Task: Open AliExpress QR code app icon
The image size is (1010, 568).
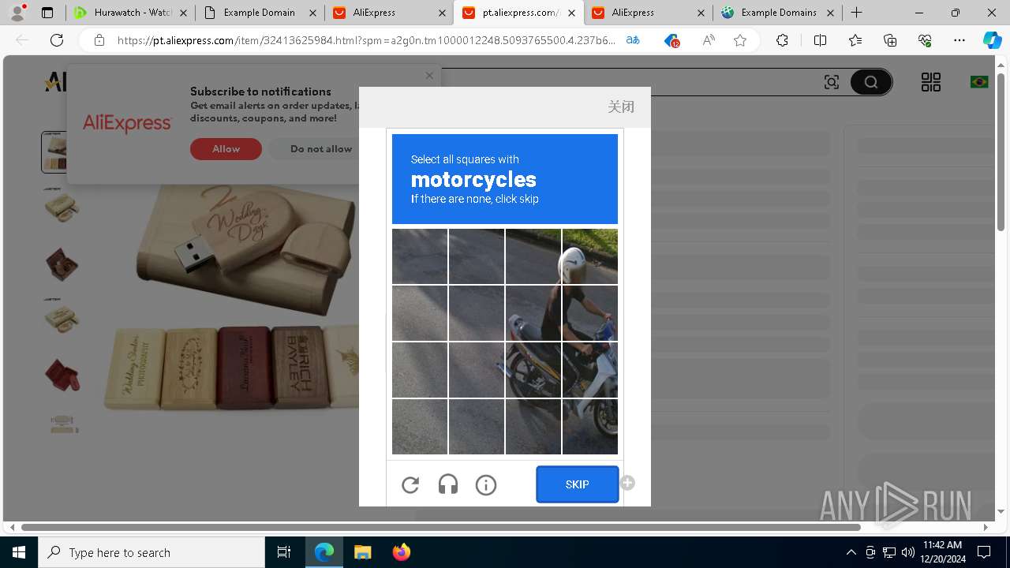Action: tap(931, 82)
